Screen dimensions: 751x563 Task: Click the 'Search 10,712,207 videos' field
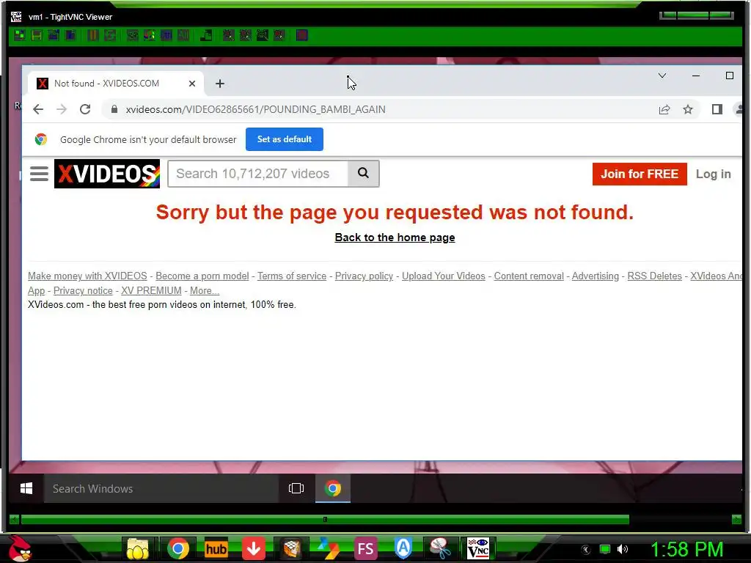257,173
